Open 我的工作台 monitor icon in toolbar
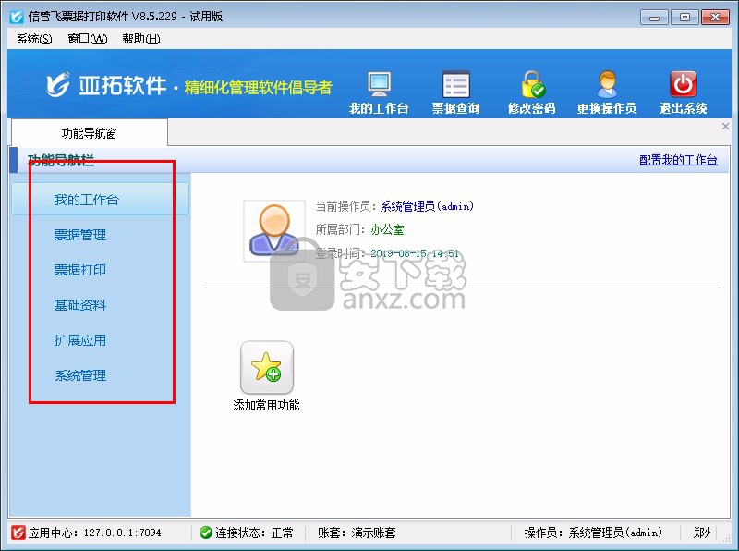The height and width of the screenshot is (551, 739). (379, 85)
